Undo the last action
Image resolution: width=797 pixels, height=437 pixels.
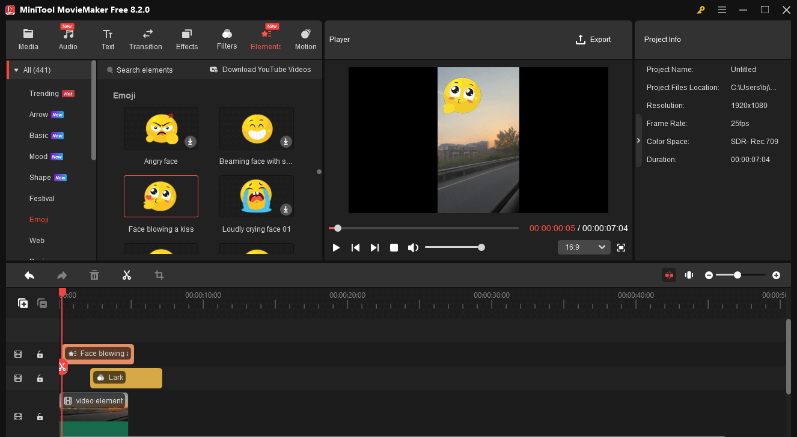tap(29, 275)
